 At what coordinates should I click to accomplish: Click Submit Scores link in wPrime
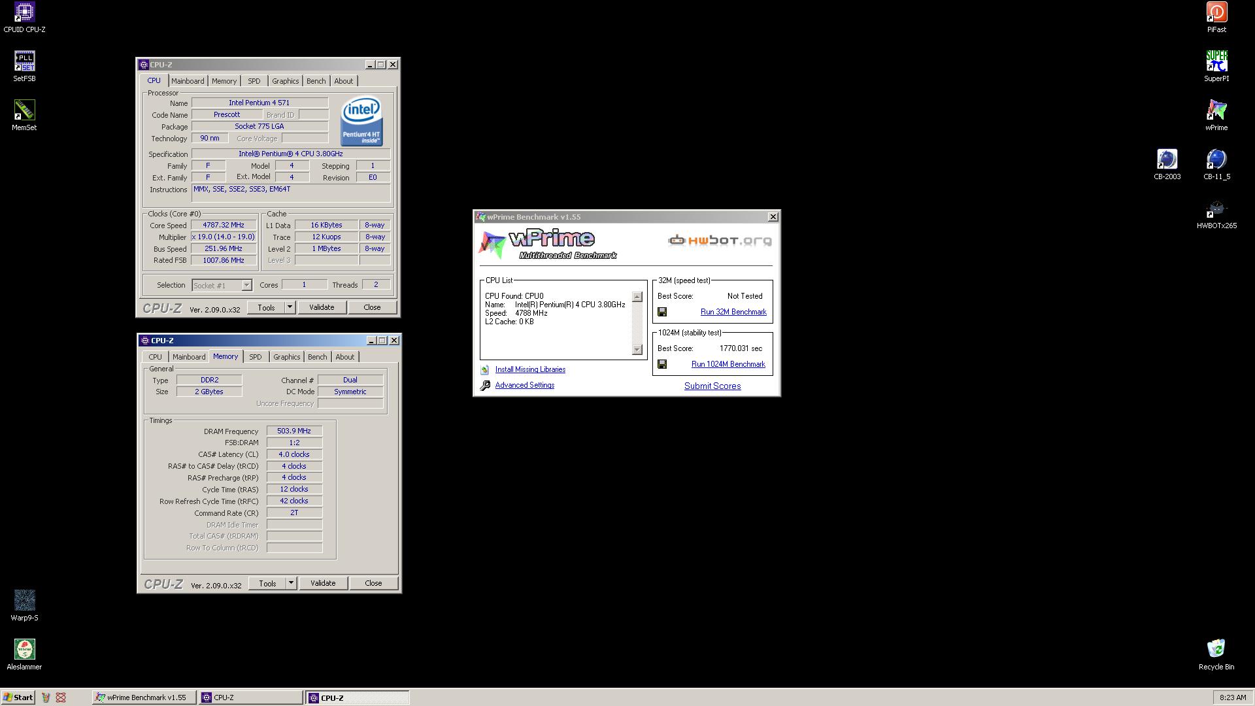(x=712, y=386)
